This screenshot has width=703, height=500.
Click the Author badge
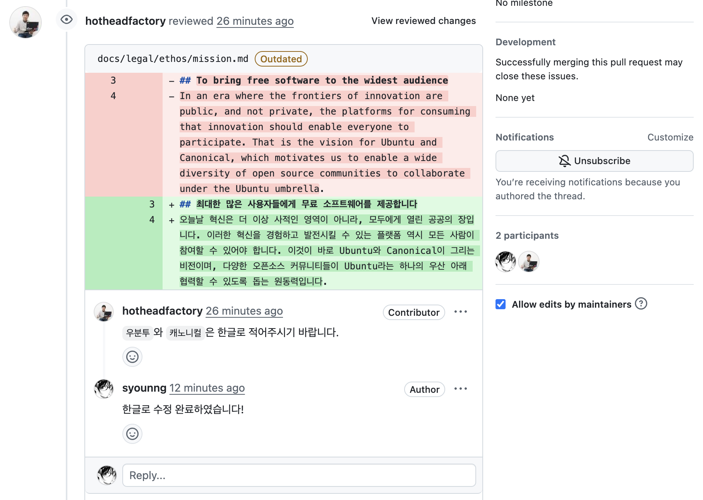pos(425,389)
